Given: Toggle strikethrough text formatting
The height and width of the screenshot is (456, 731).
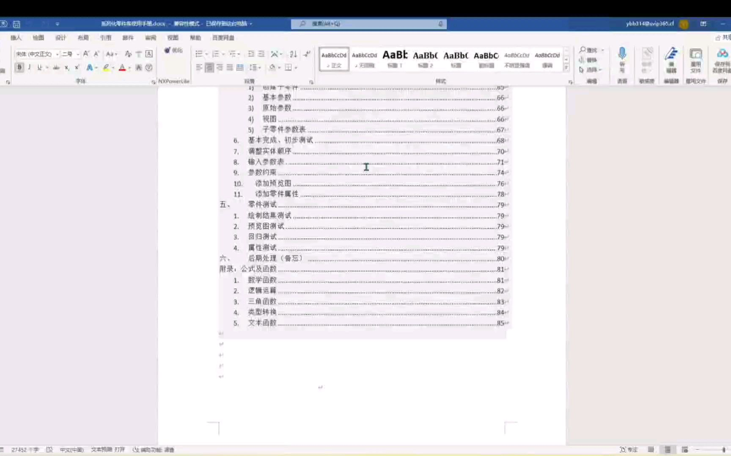Looking at the screenshot, I should (56, 68).
